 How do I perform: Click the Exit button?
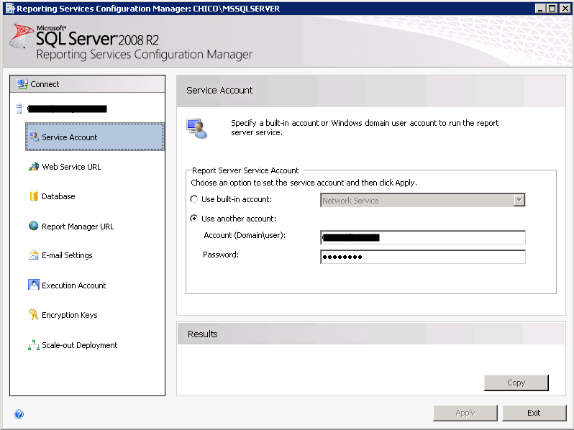coord(534,413)
